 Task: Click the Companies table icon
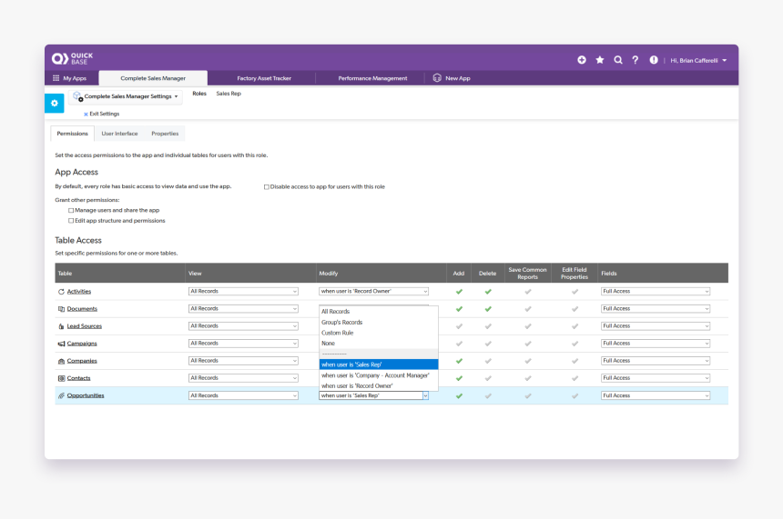61,361
